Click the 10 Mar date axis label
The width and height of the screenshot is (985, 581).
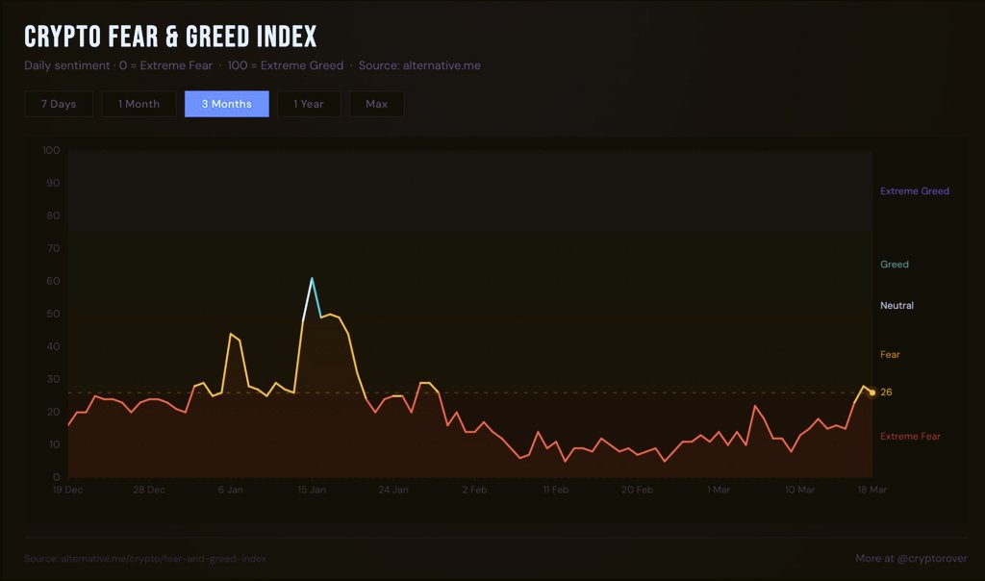click(799, 490)
